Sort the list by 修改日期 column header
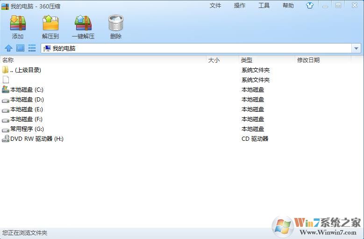This screenshot has height=239, width=364. 308,60
